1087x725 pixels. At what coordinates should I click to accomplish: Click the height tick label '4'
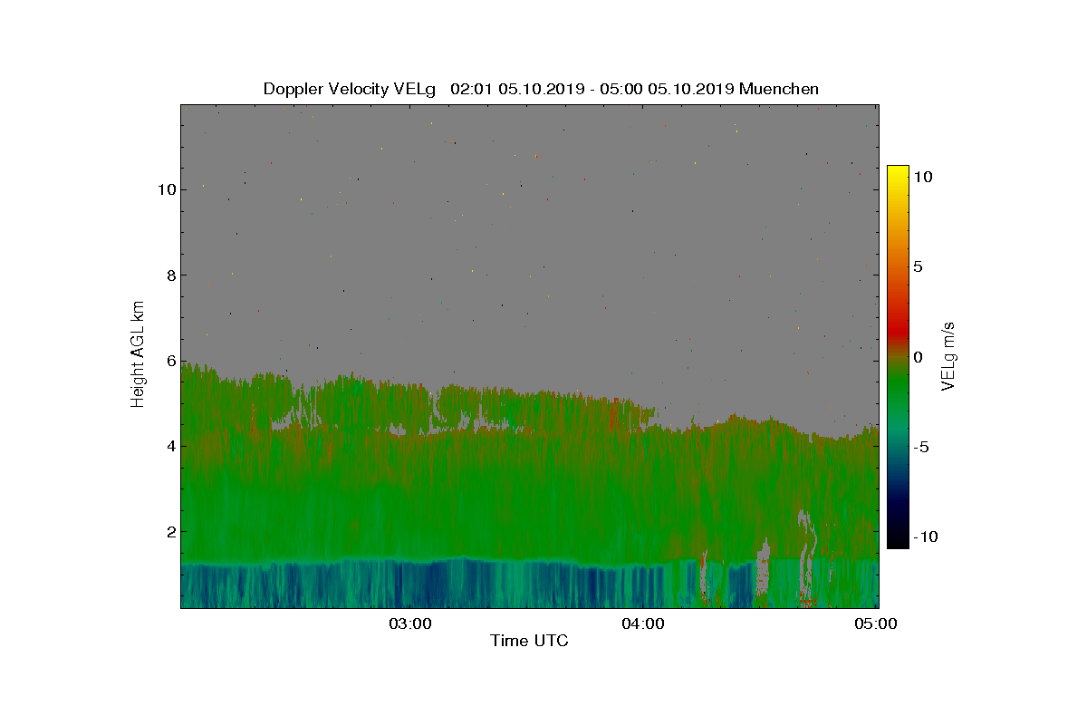pos(170,446)
